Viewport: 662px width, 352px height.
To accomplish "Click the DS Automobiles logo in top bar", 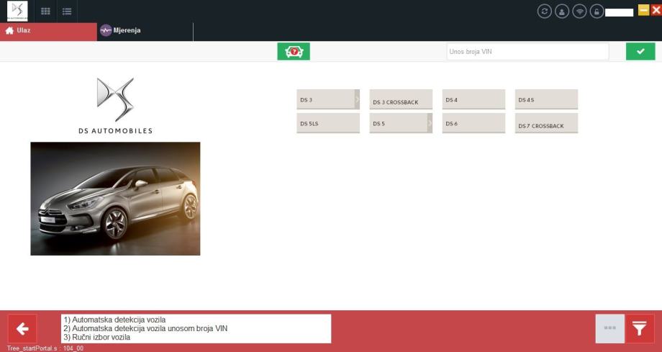I will (17, 11).
